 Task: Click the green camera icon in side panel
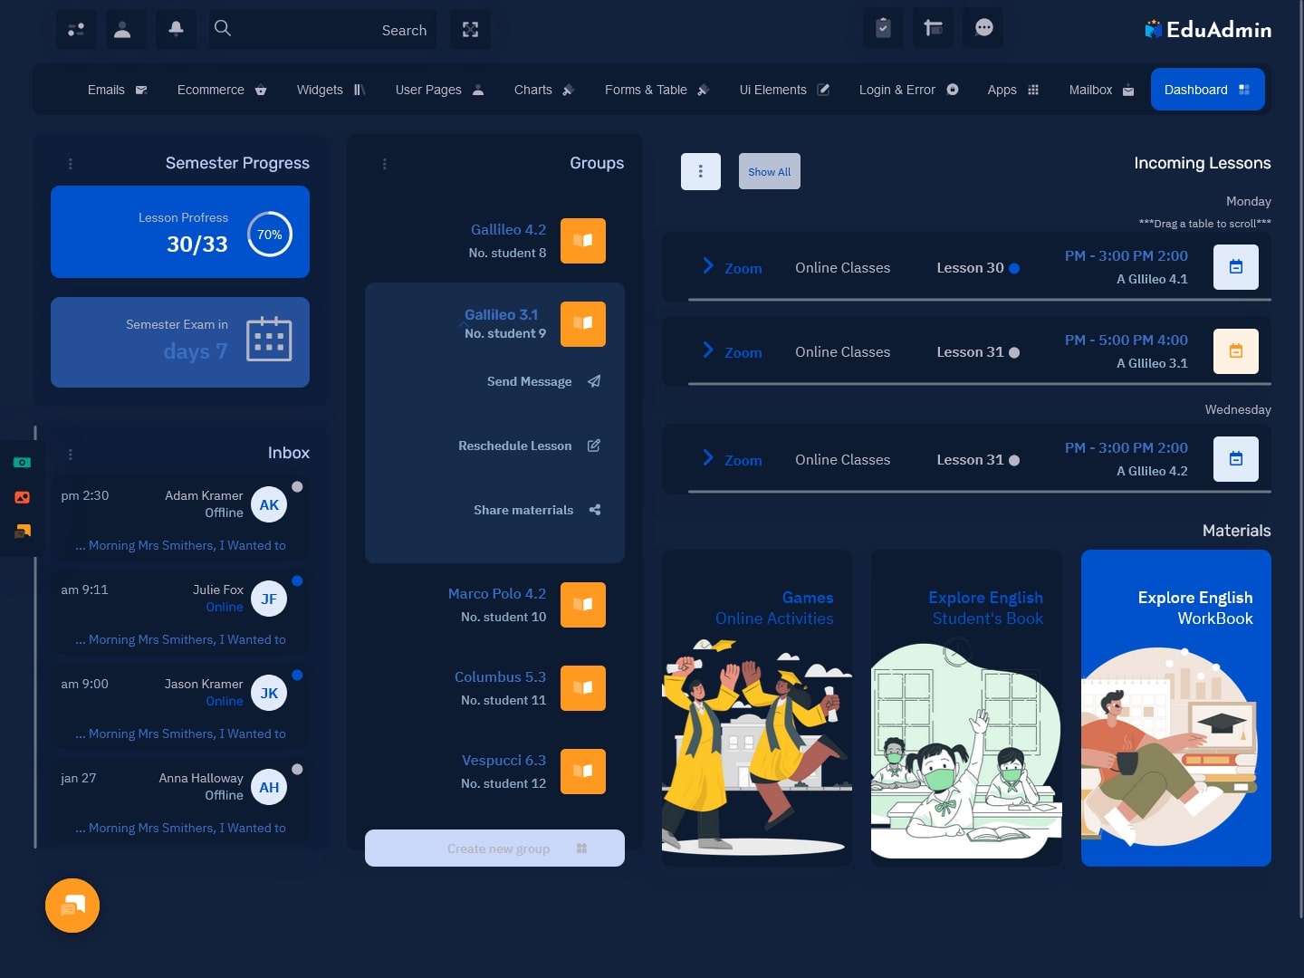(x=23, y=463)
